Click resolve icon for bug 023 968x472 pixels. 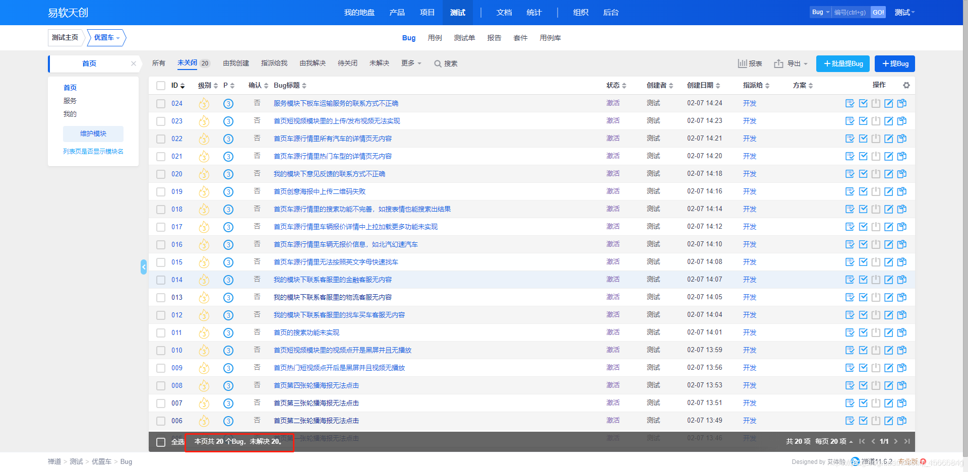[863, 121]
